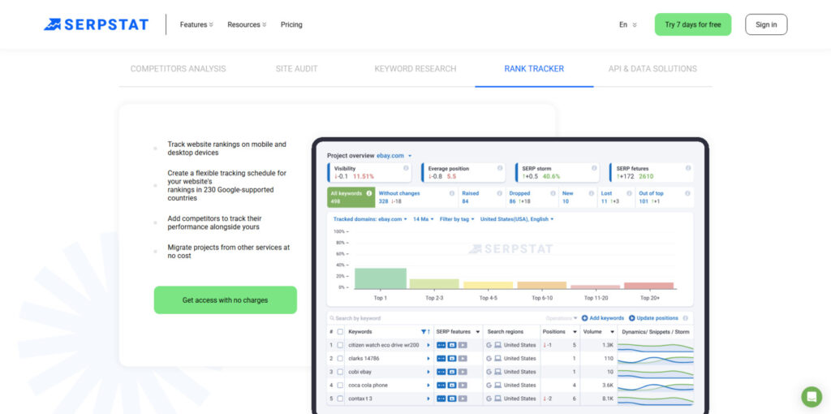This screenshot has height=414, width=831.
Task: Open the Tracked domains: ebay.com dropdown
Action: [x=370, y=219]
